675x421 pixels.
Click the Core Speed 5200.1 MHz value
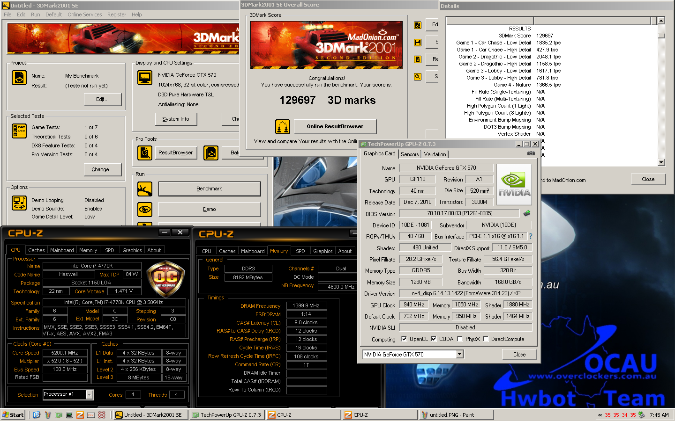pos(65,353)
